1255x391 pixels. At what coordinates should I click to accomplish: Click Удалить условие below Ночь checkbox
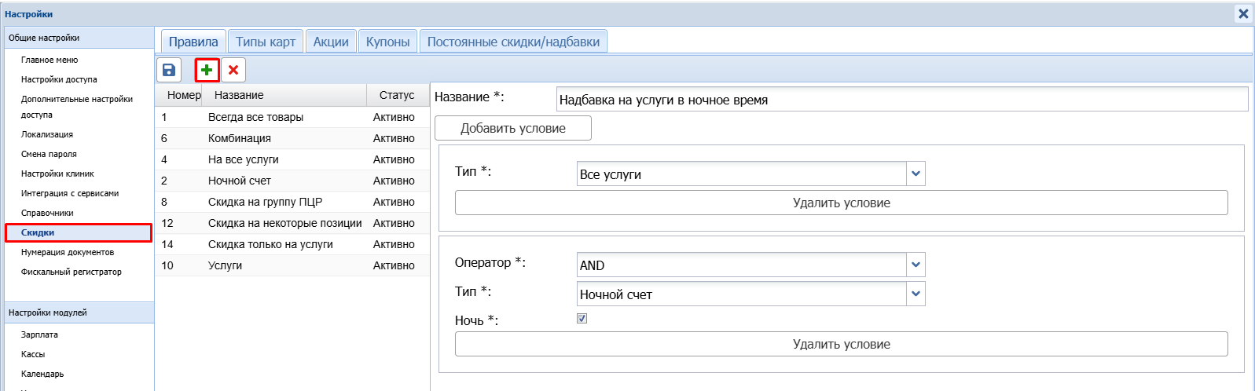[841, 344]
